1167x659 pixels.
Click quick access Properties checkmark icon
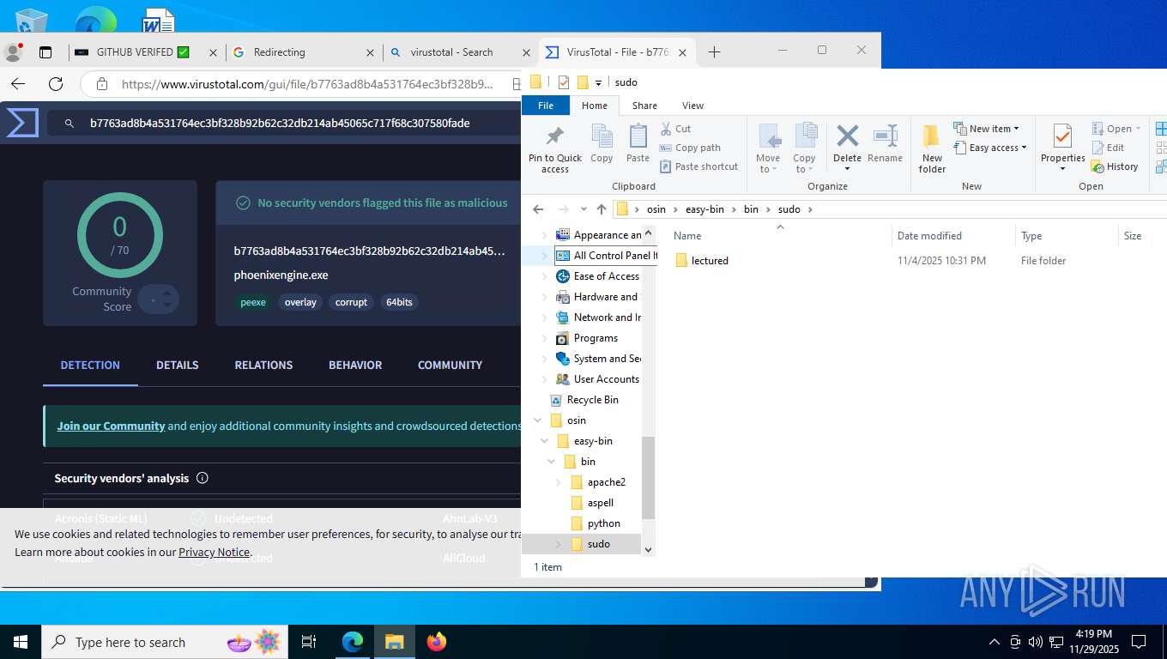click(564, 82)
